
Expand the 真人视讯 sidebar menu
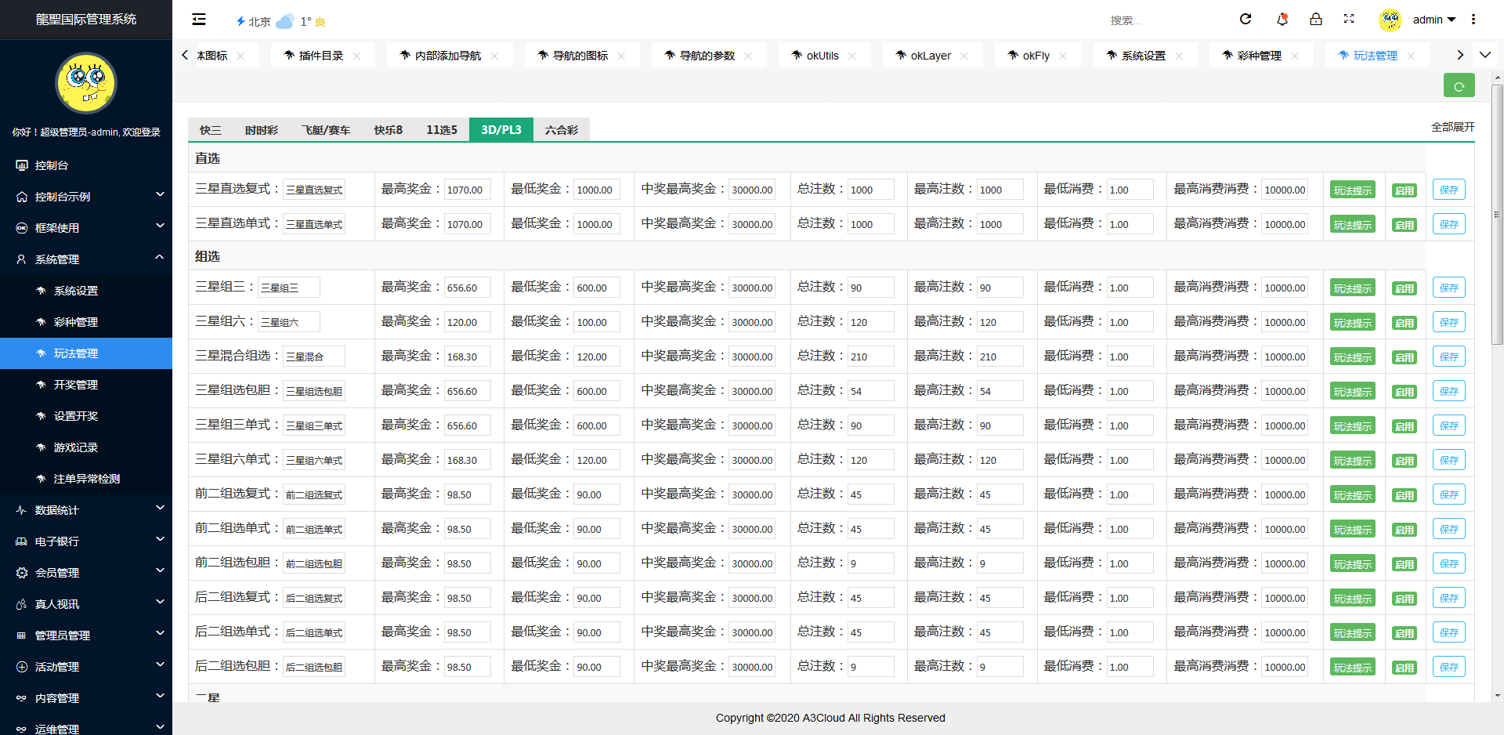pos(86,604)
